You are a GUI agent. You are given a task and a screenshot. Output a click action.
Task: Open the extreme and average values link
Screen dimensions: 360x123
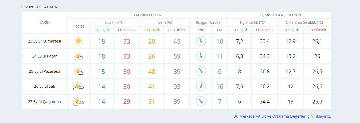tap(282, 116)
